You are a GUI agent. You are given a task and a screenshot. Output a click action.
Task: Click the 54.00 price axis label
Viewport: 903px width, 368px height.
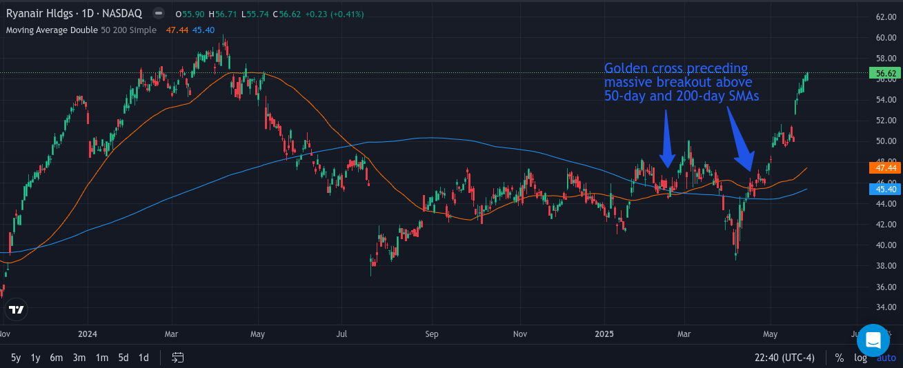pyautogui.click(x=886, y=100)
